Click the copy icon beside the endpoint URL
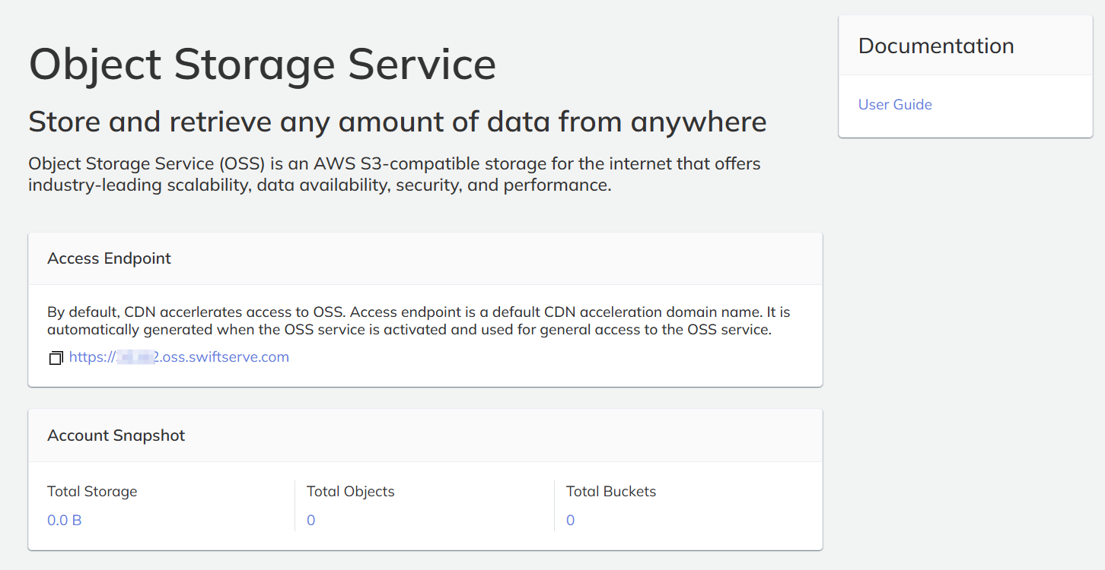The width and height of the screenshot is (1105, 570). click(56, 358)
